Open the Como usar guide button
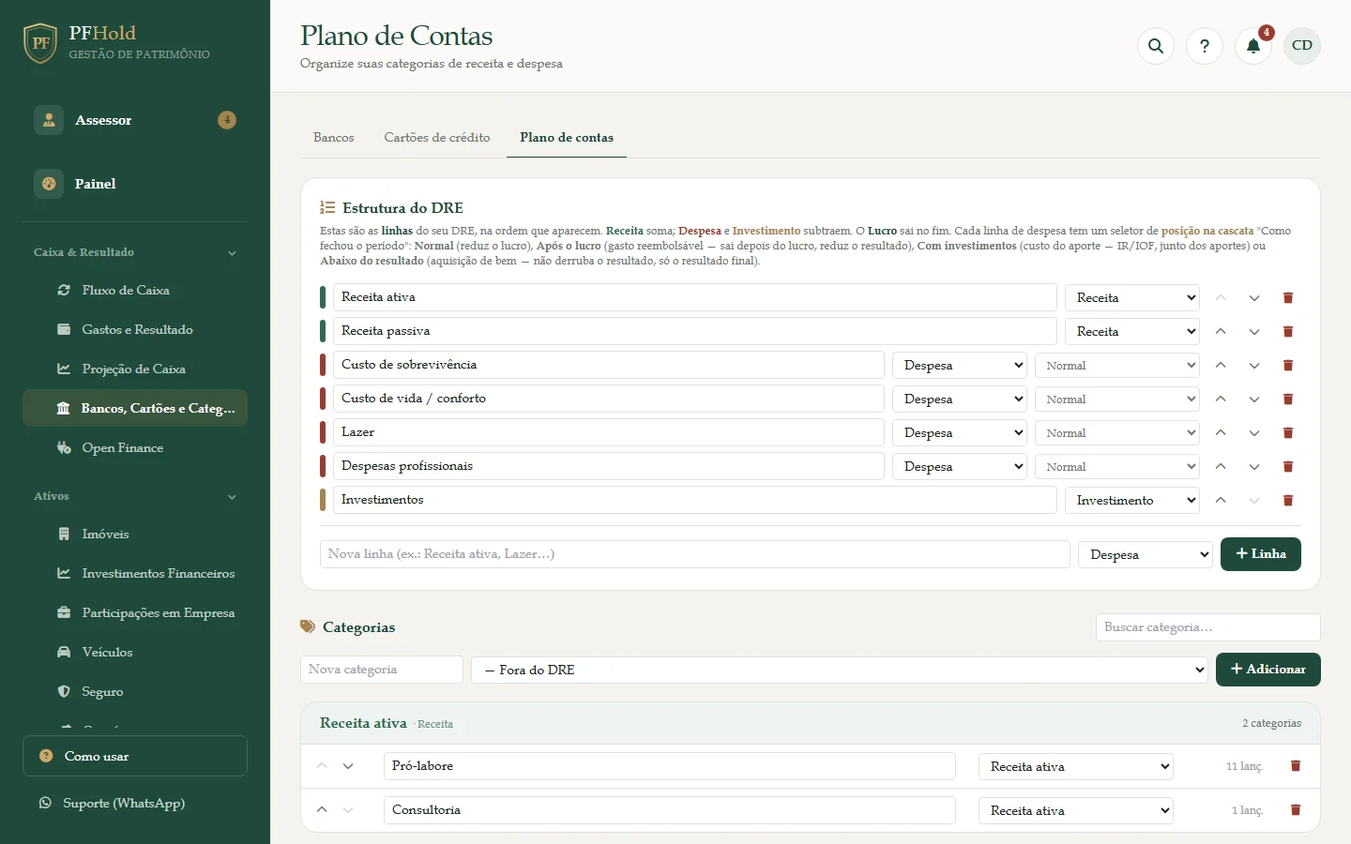This screenshot has width=1351, height=844. (x=135, y=756)
